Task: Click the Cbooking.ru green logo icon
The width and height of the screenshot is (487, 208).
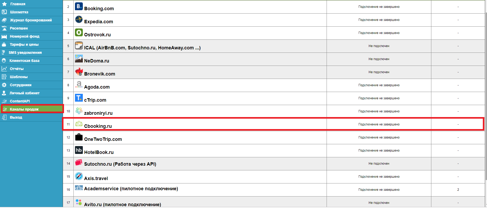Action: coord(79,124)
